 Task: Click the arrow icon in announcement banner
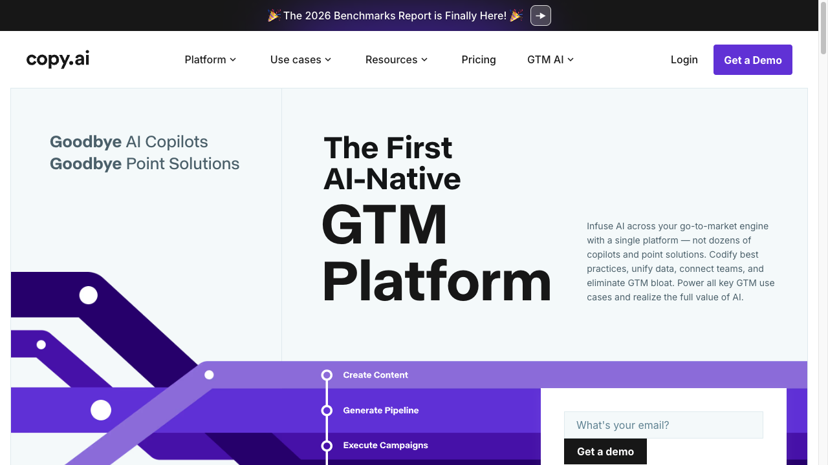[x=541, y=15]
